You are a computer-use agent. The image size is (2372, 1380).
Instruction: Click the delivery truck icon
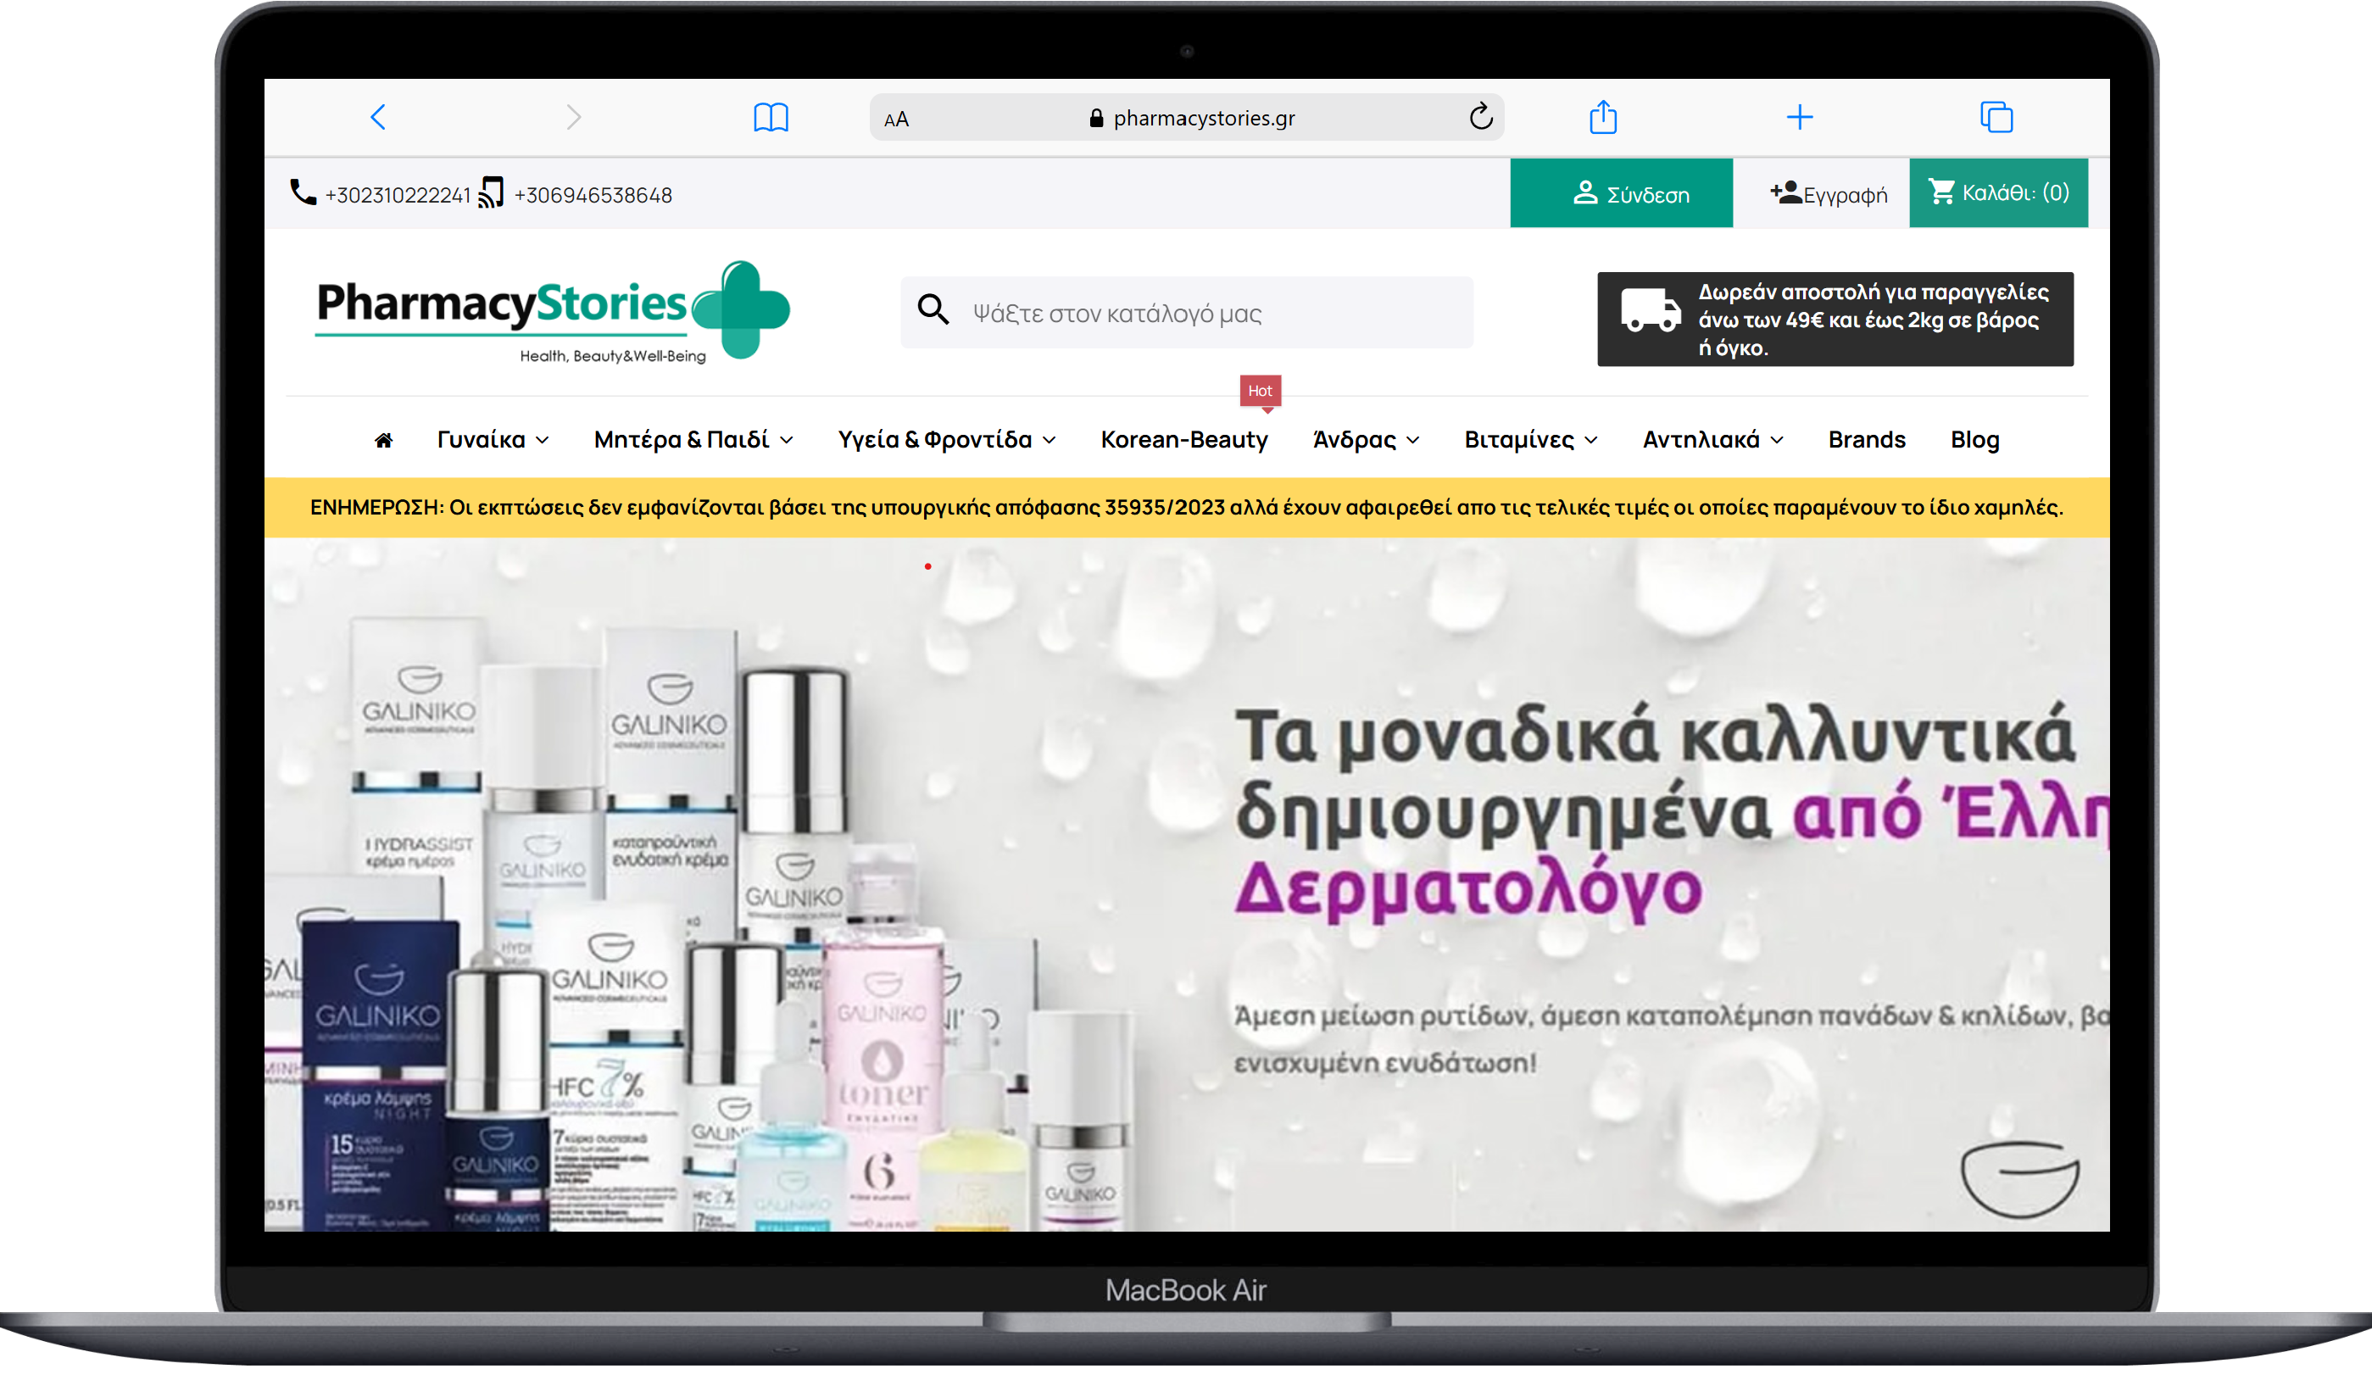(x=1650, y=309)
